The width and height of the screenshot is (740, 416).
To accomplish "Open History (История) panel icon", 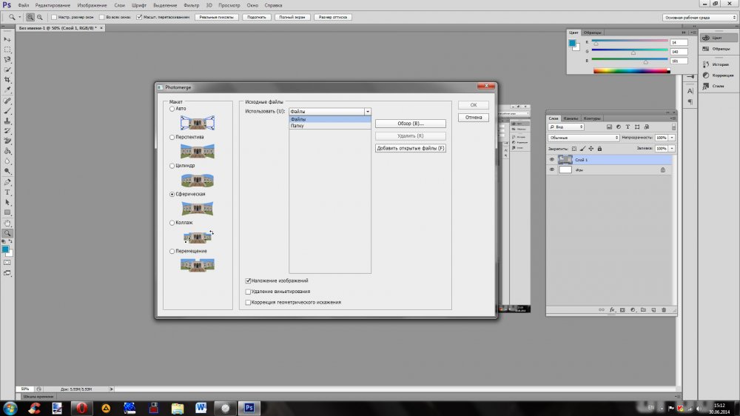I will point(707,64).
